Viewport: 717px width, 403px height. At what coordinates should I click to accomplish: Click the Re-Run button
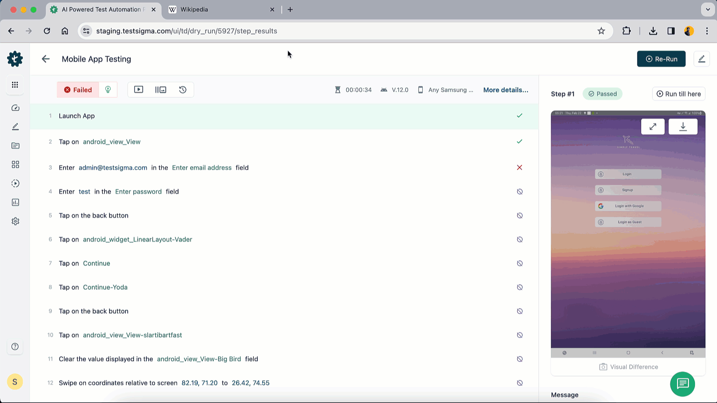point(661,59)
